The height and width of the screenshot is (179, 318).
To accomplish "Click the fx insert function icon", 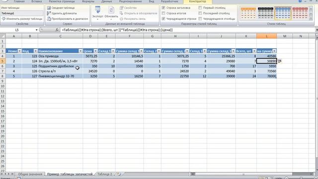I will 57,30.
